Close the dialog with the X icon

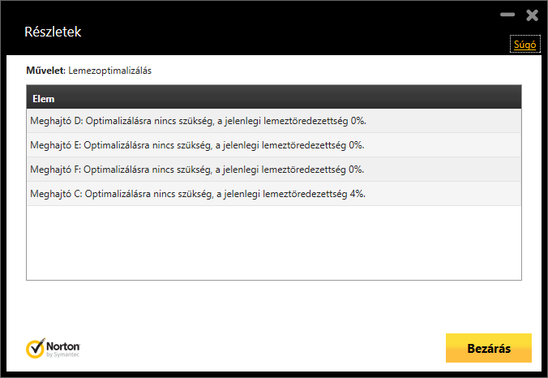[532, 15]
